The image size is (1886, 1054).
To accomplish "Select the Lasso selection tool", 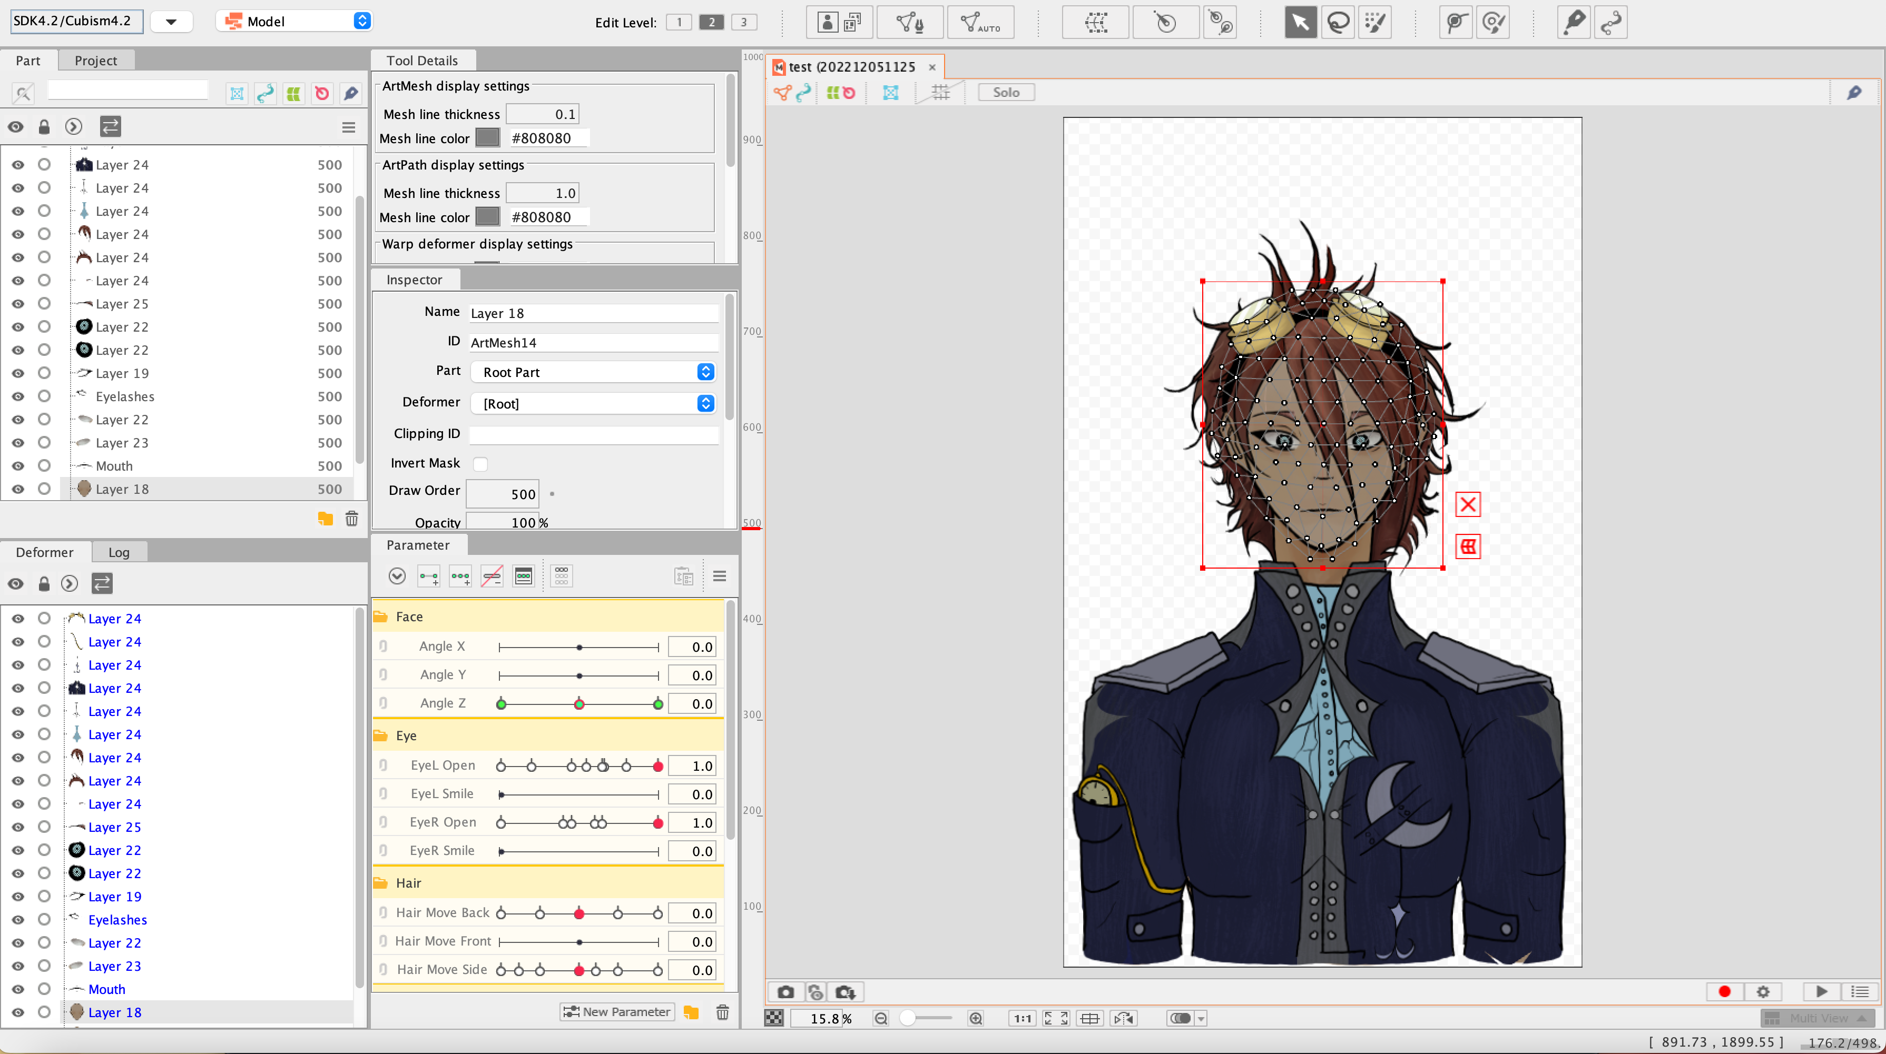I will tap(1338, 22).
